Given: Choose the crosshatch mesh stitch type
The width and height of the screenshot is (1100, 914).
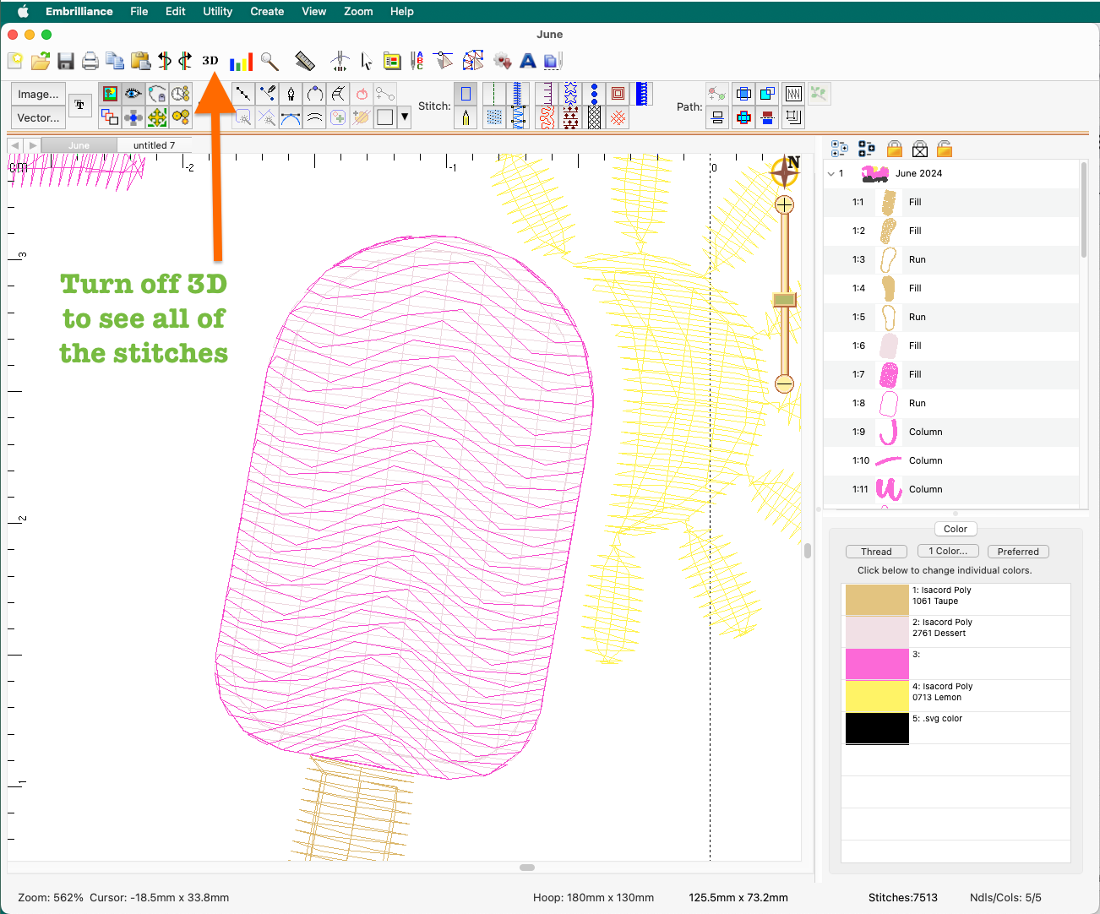Looking at the screenshot, I should pyautogui.click(x=595, y=117).
